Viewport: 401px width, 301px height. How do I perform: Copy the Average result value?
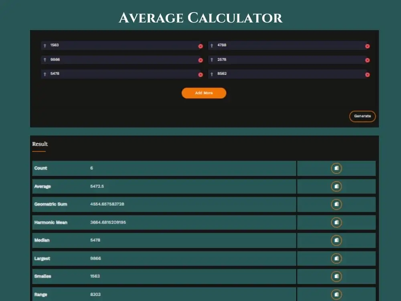click(337, 186)
